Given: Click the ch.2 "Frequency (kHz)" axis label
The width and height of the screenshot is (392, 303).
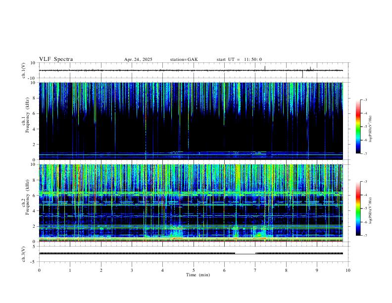Looking at the screenshot, I should click(x=27, y=197).
